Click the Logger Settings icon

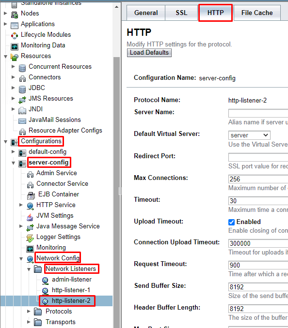point(30,238)
